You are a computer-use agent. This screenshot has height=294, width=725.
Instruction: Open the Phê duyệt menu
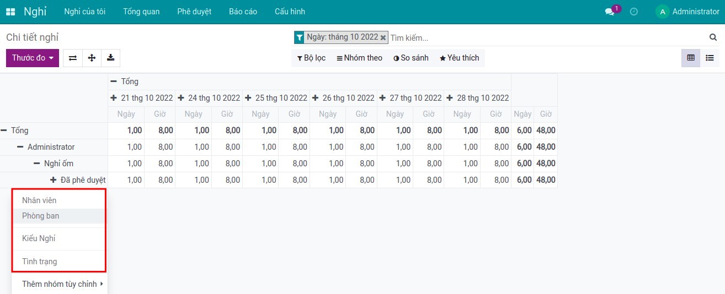tap(194, 12)
